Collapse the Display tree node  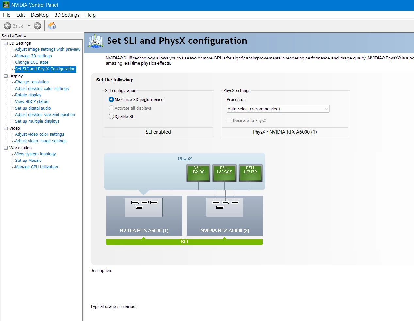click(6, 76)
